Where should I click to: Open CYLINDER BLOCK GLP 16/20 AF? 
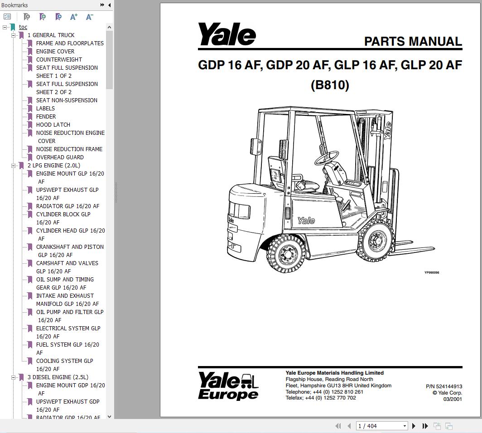point(63,218)
